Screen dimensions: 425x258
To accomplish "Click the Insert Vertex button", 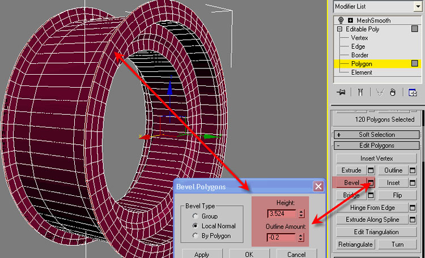I will (377, 158).
